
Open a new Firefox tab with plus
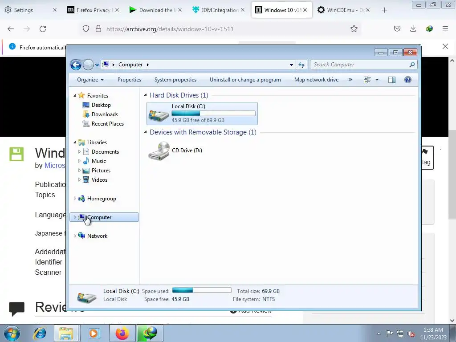[384, 10]
